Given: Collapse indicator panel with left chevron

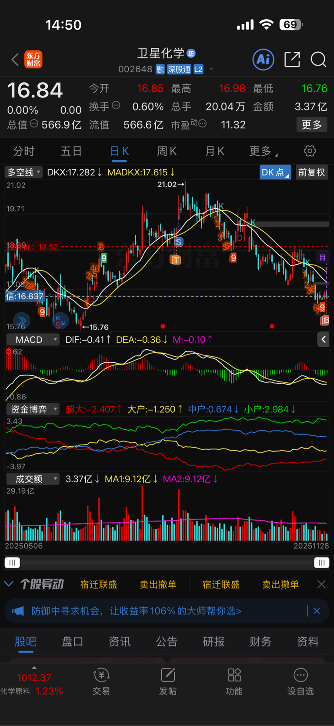Looking at the screenshot, I should (x=323, y=339).
